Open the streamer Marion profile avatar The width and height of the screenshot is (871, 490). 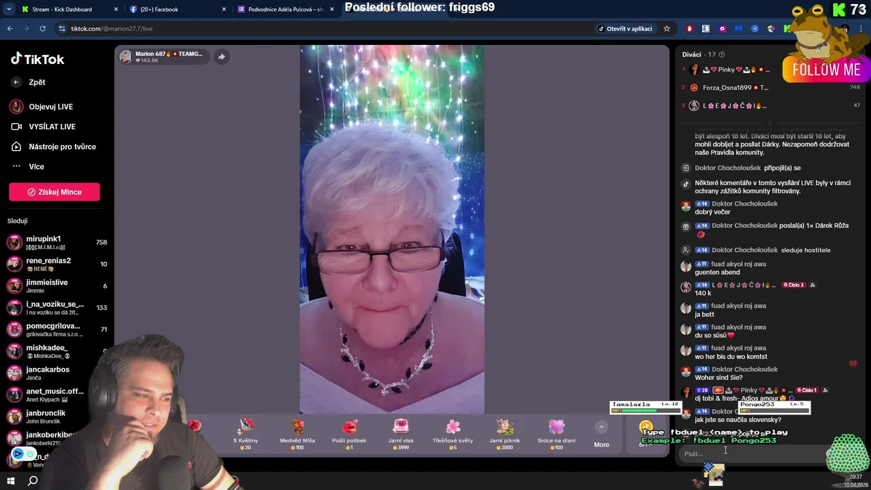126,56
